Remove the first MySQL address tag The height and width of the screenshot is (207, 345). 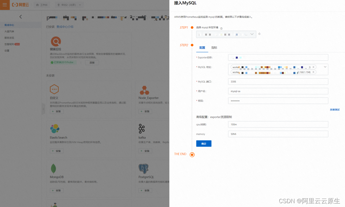coord(313,67)
